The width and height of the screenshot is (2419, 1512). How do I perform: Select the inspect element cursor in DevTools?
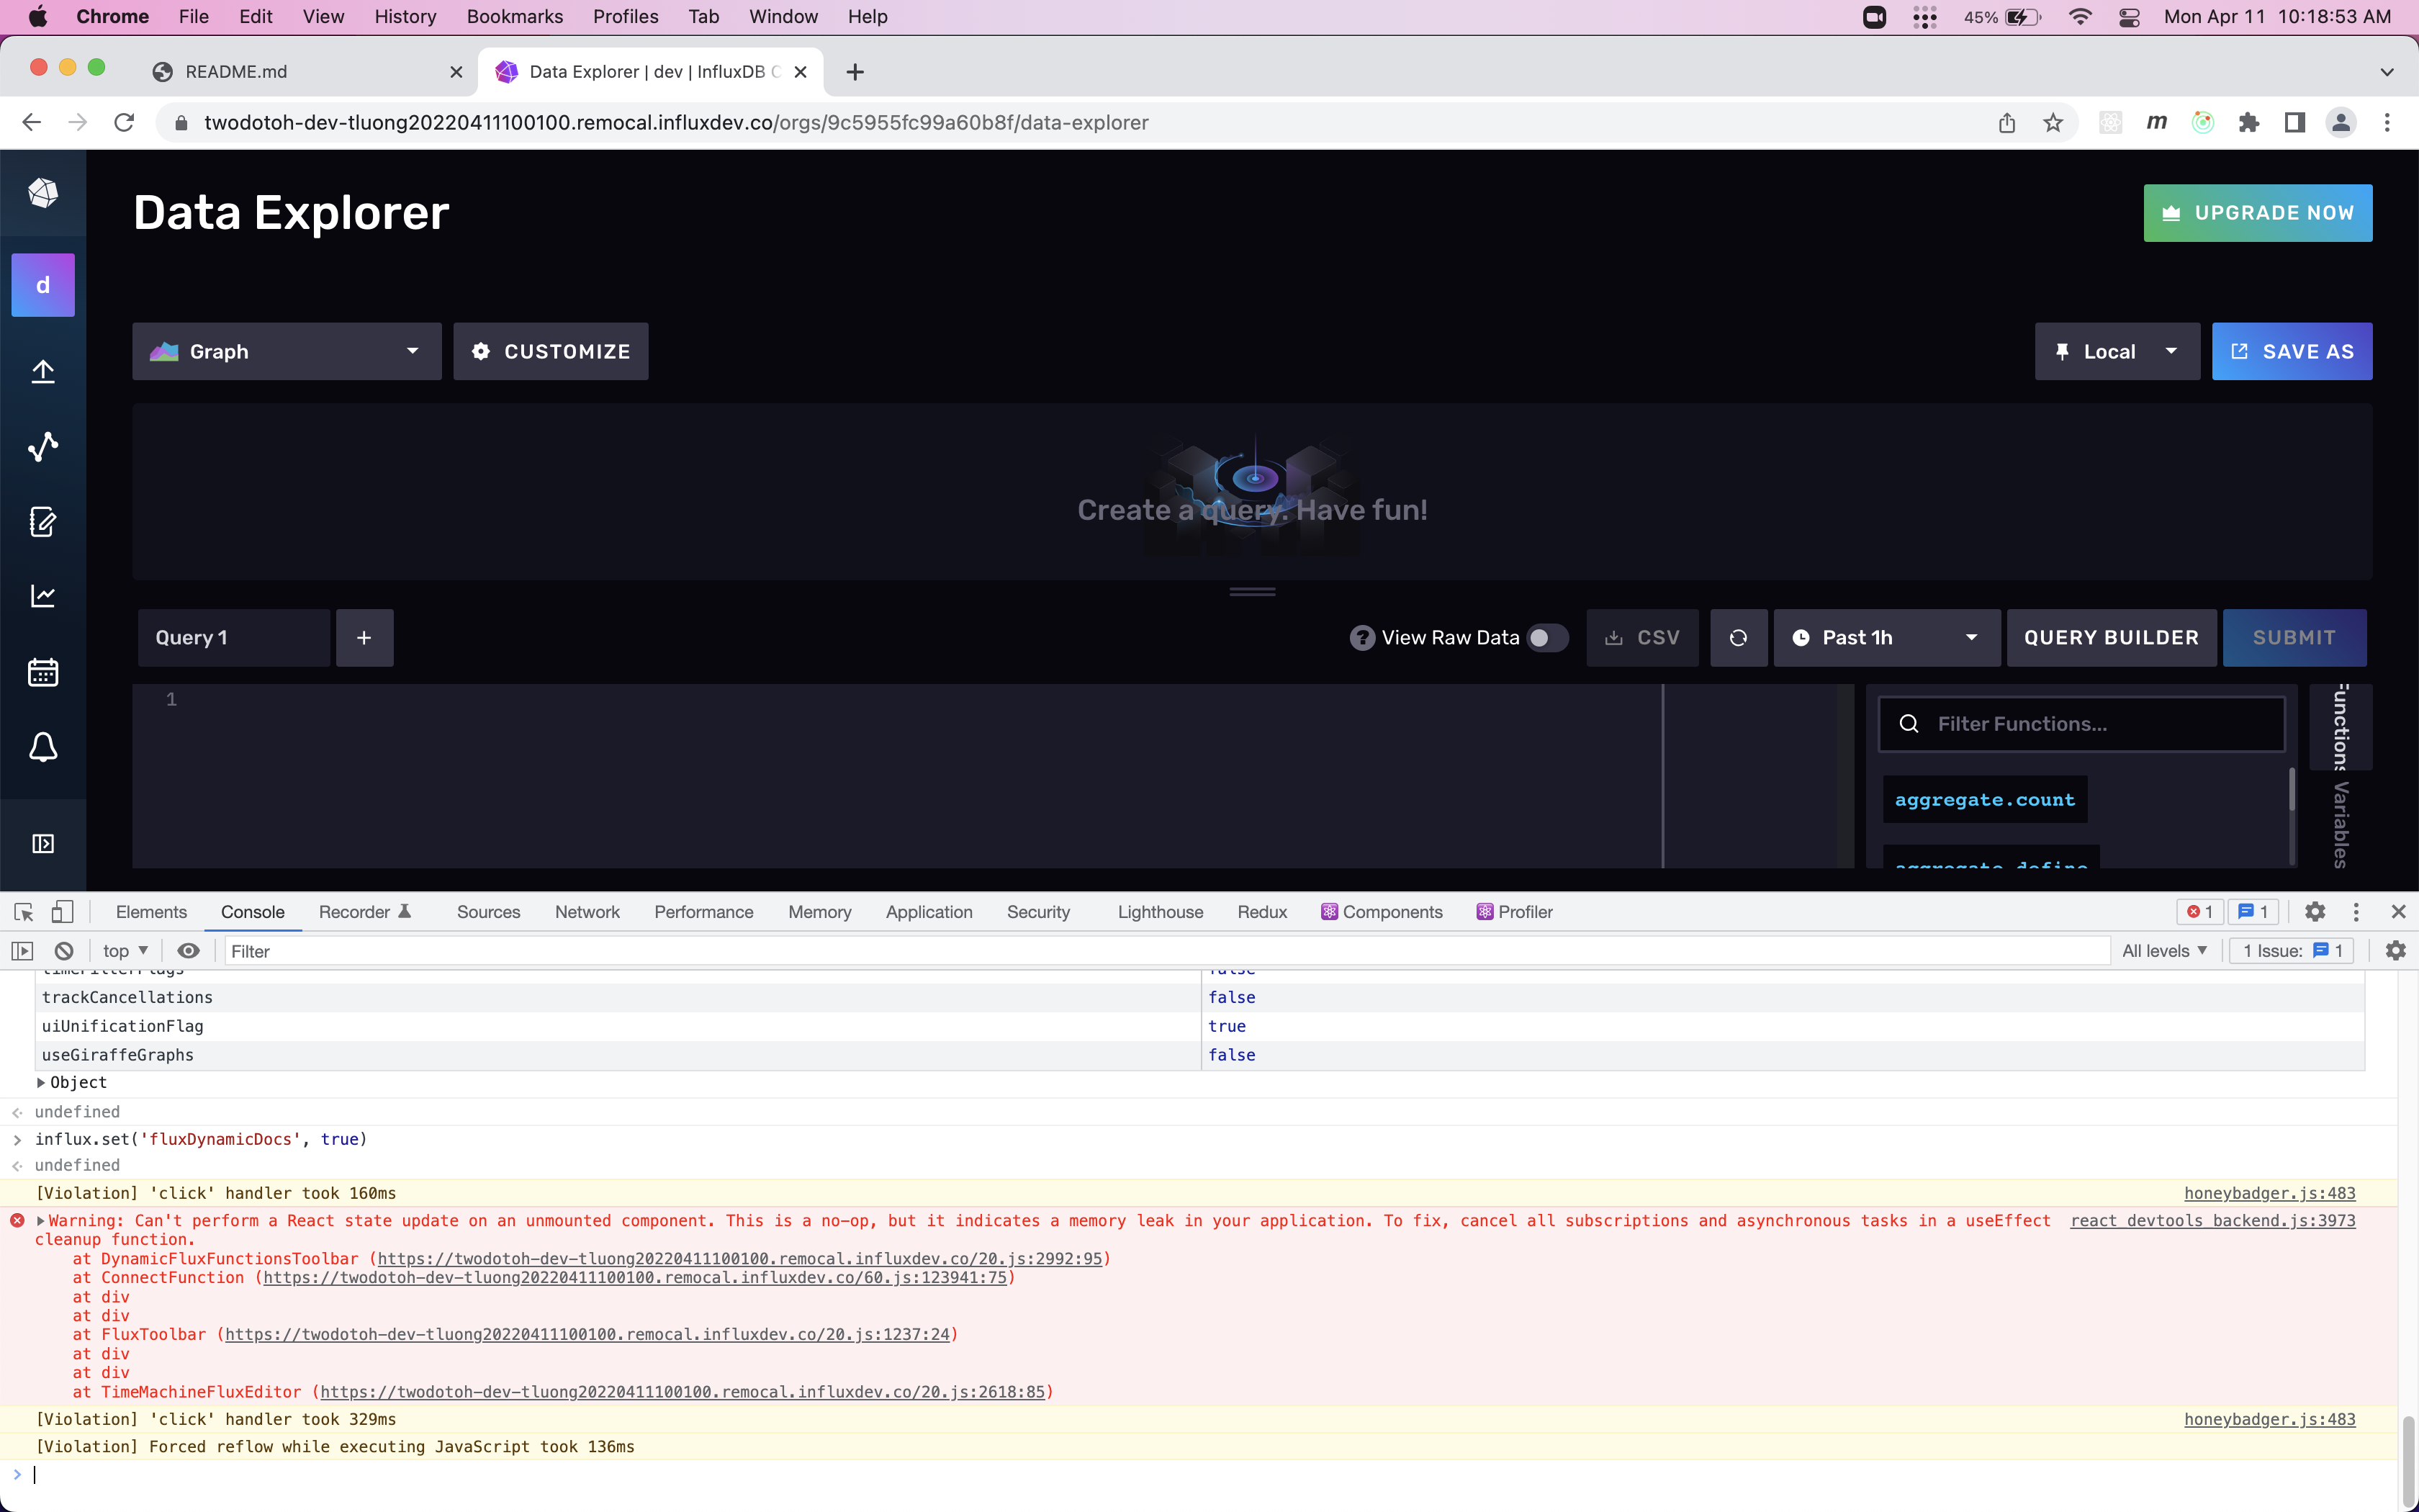22,912
